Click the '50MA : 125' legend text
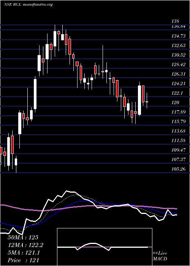The height and width of the screenshot is (266, 190). click(23, 237)
